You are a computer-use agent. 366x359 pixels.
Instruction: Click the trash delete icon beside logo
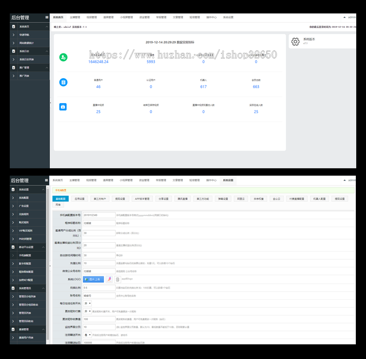point(118,279)
